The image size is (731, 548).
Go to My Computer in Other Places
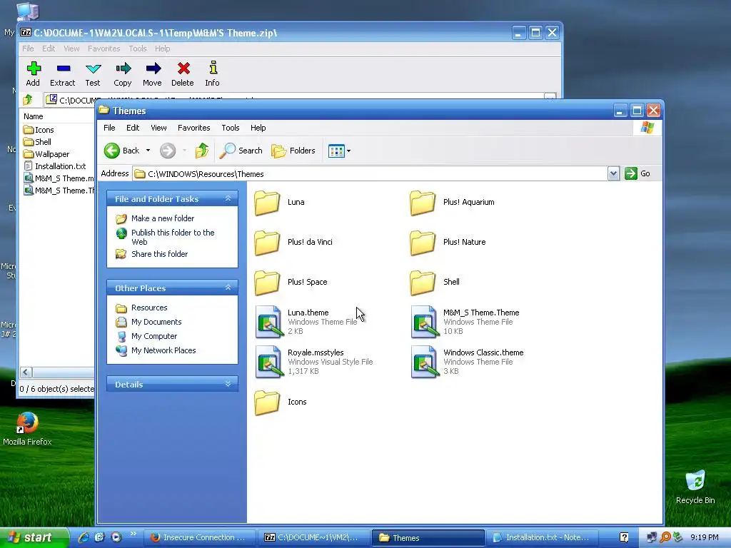click(x=154, y=336)
